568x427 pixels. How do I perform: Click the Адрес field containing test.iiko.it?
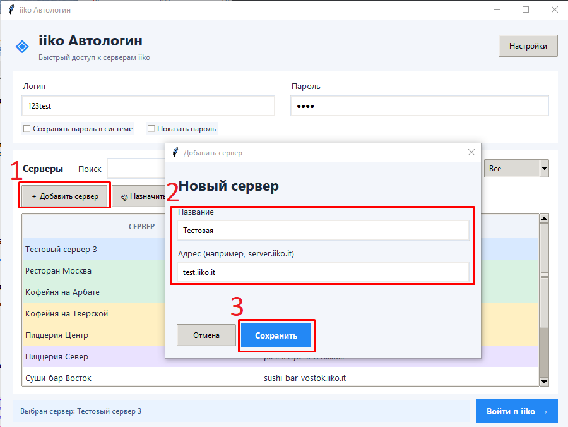(322, 272)
